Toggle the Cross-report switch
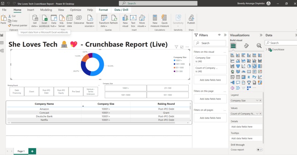The image size is (297, 155). click(259, 150)
